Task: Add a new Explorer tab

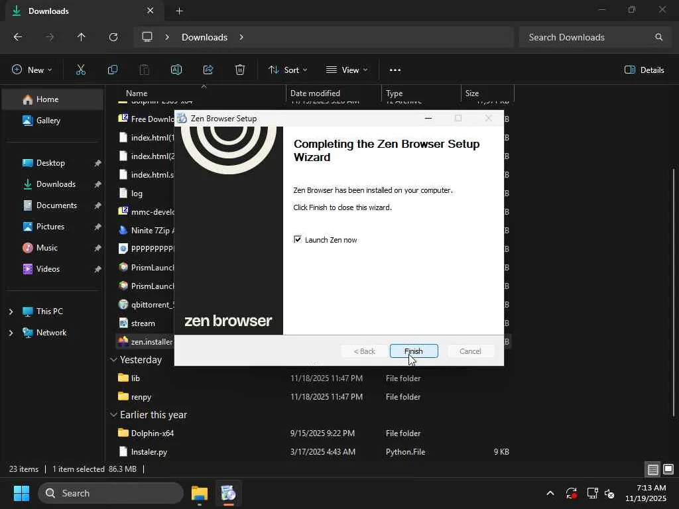Action: click(179, 11)
